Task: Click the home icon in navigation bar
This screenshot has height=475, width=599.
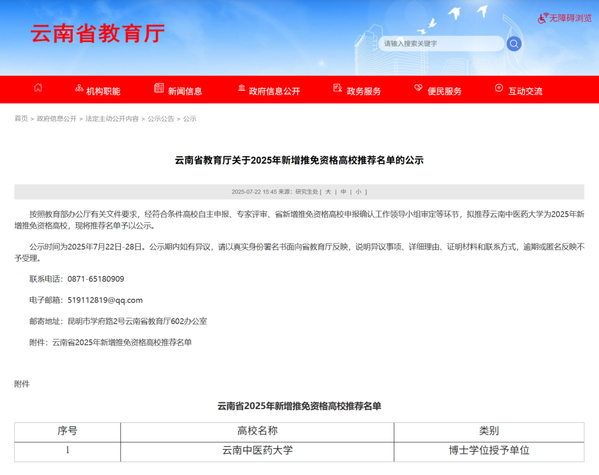Action: click(x=38, y=88)
